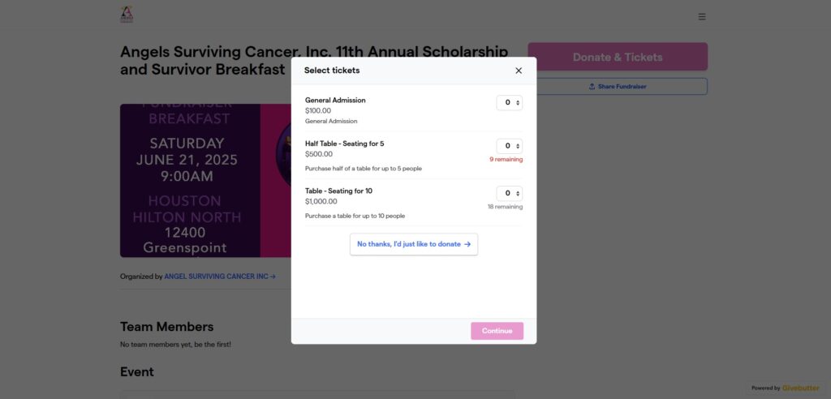The image size is (831, 399).
Task: Open the General Admission quantity dropdown
Action: (509, 103)
